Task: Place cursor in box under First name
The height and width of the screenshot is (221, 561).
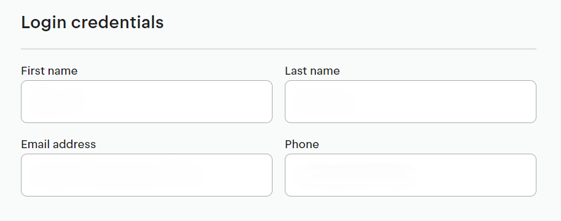Action: (x=147, y=102)
